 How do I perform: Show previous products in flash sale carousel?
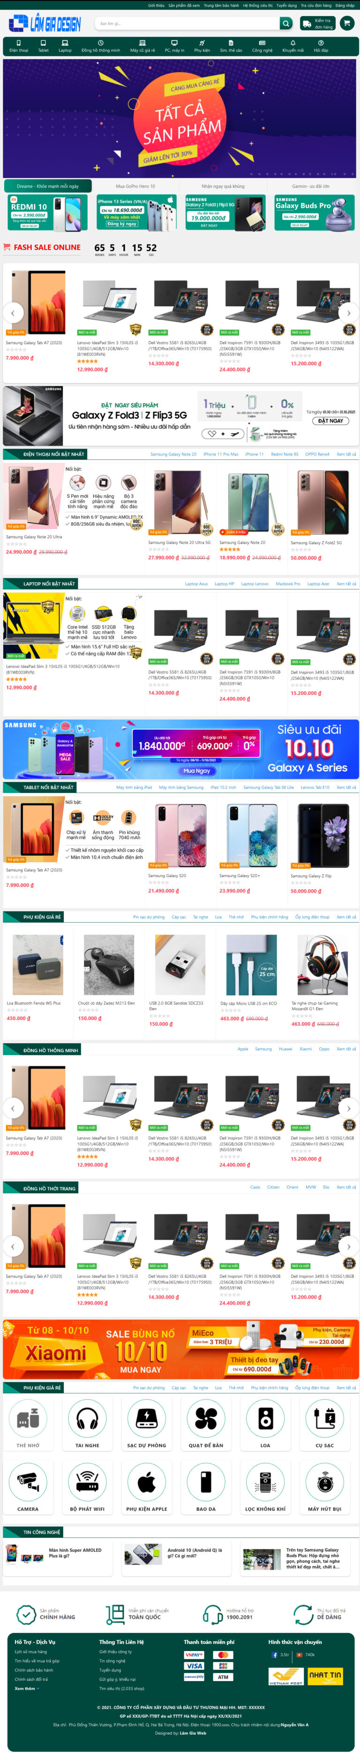[12, 313]
